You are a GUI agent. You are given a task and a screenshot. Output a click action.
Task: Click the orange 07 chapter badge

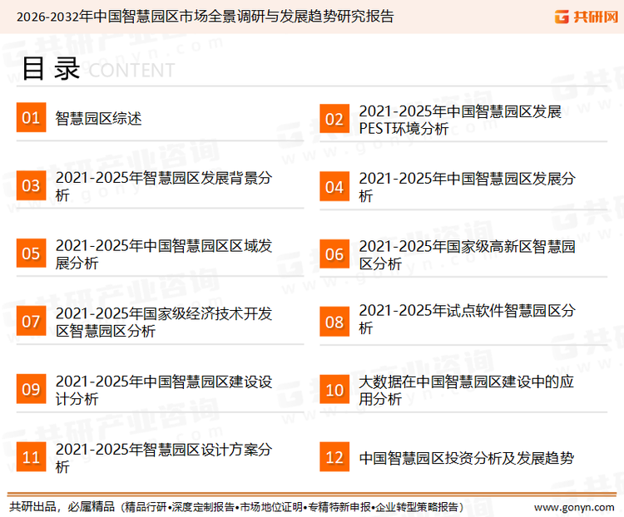pyautogui.click(x=31, y=321)
